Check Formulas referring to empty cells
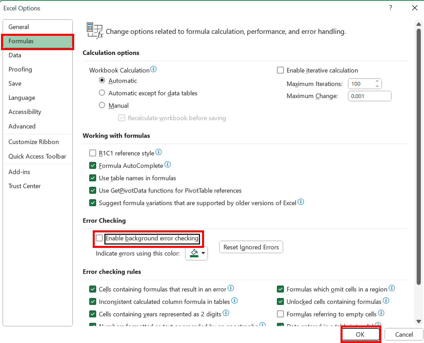Screen dimensions: 424x343 280,314
